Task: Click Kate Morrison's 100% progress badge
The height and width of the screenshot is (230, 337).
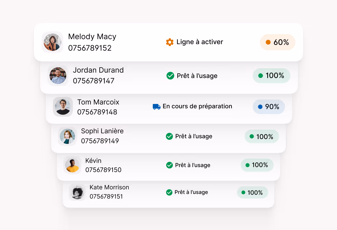Action: [x=252, y=192]
